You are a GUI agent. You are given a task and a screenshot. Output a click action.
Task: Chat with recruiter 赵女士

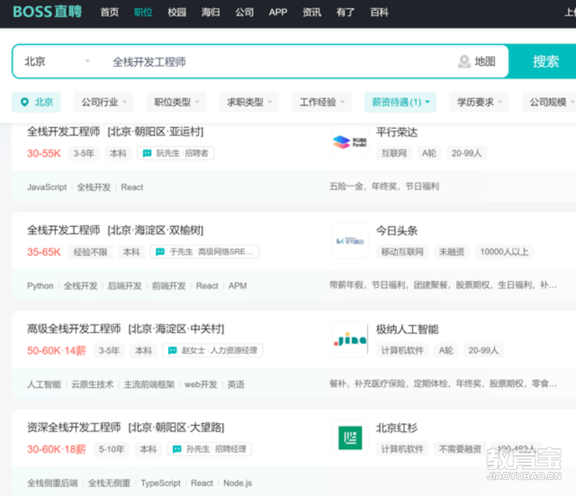pos(213,350)
